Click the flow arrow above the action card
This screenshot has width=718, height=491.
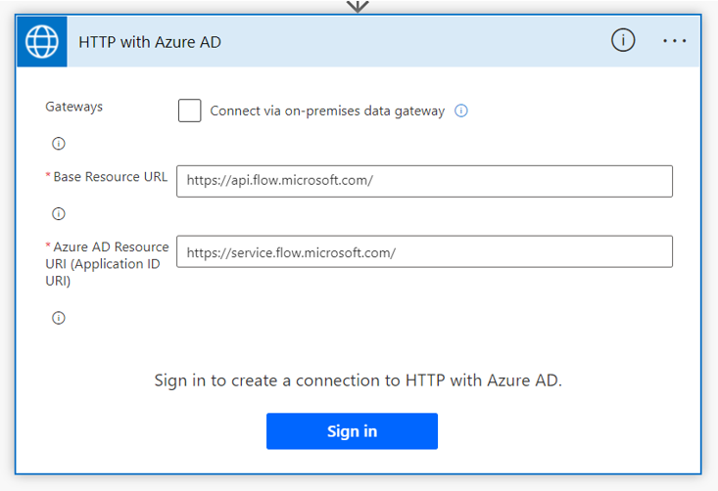coord(358,5)
